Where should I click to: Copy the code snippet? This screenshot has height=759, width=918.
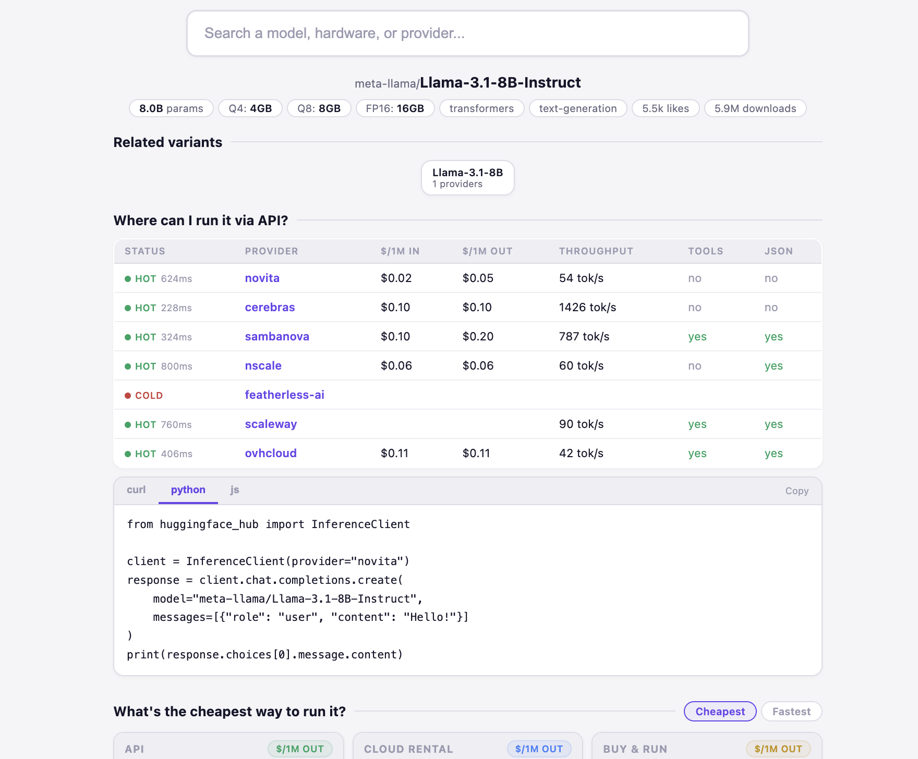[x=796, y=491]
